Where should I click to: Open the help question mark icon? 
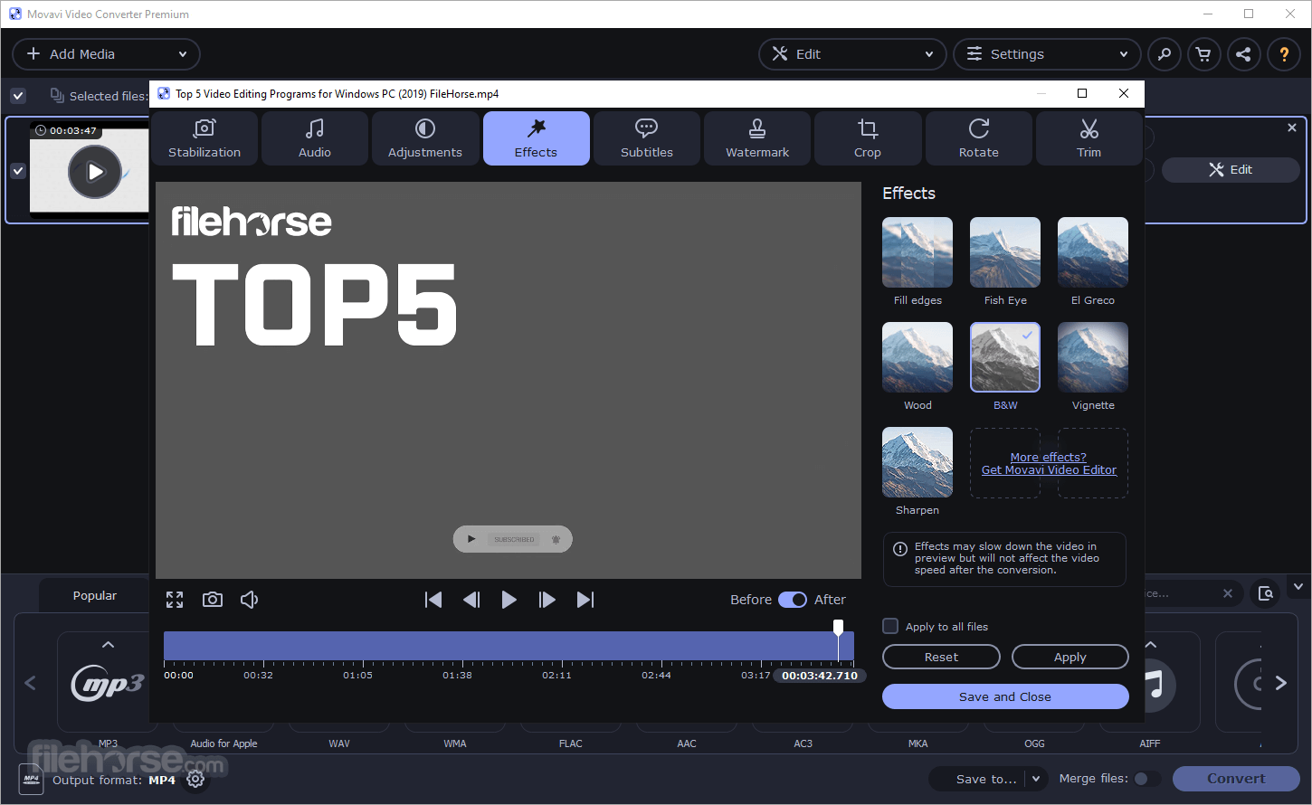tap(1284, 54)
